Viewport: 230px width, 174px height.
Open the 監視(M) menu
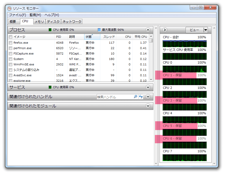click(x=35, y=15)
